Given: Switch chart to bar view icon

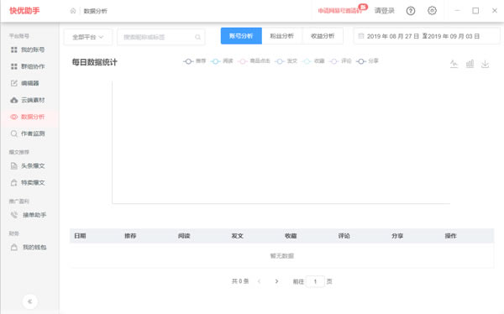Looking at the screenshot, I should (470, 64).
